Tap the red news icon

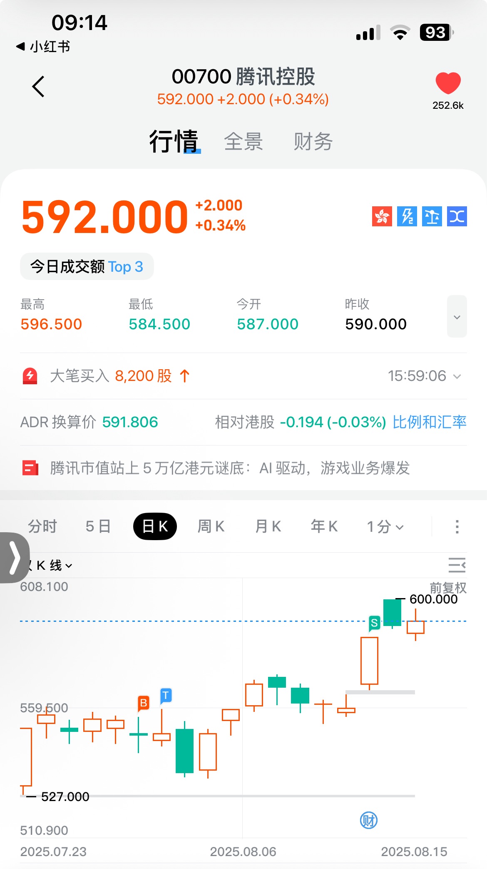[30, 468]
